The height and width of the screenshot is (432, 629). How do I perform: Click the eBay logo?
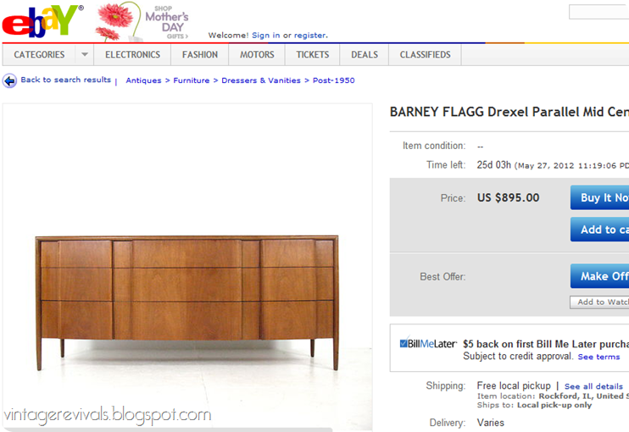42,22
